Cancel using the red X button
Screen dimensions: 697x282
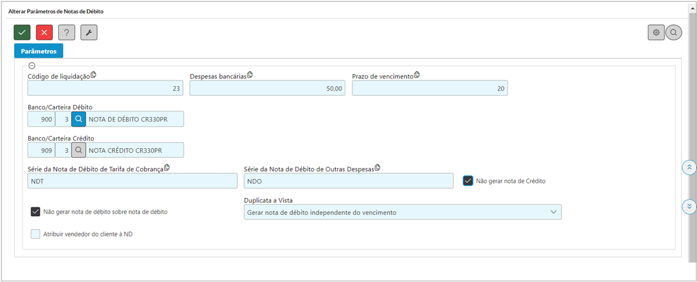pyautogui.click(x=45, y=33)
